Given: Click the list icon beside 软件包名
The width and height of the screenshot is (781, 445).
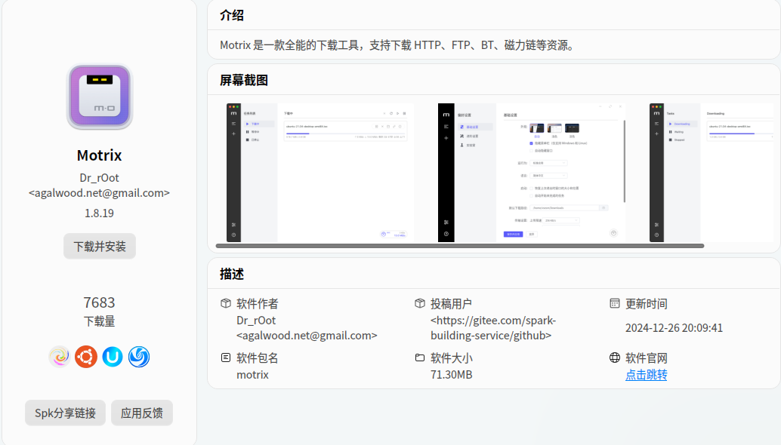Looking at the screenshot, I should coord(226,358).
